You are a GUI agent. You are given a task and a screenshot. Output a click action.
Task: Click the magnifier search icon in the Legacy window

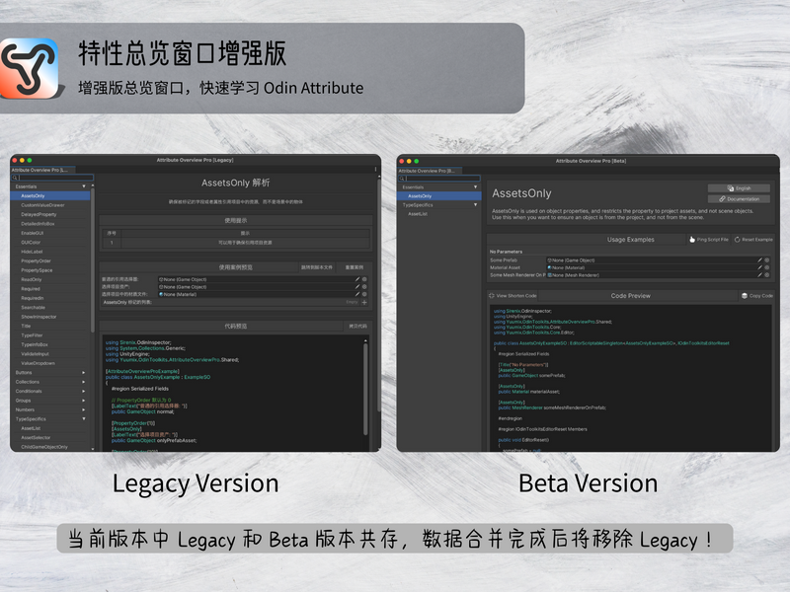15,178
